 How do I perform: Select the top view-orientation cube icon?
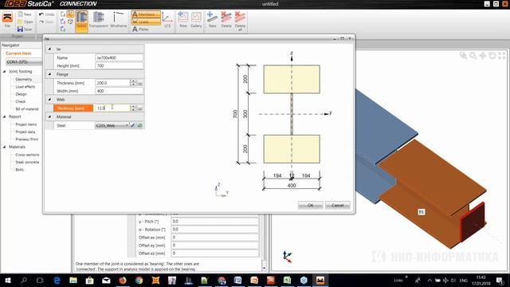click(x=63, y=14)
